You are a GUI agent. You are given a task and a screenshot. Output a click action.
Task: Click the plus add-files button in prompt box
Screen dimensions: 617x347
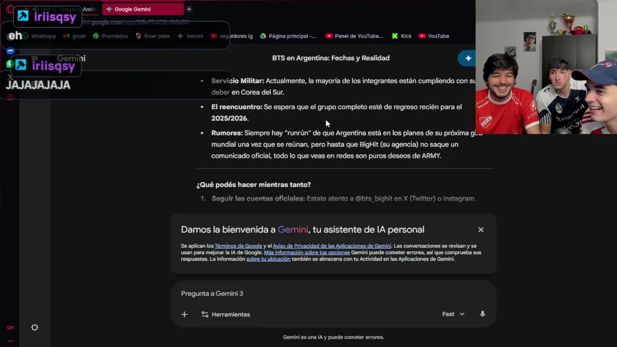[184, 314]
